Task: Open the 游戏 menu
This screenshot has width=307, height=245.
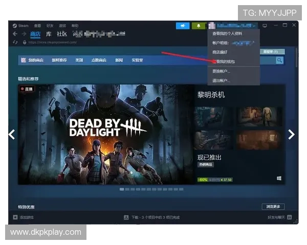Action: (62, 26)
